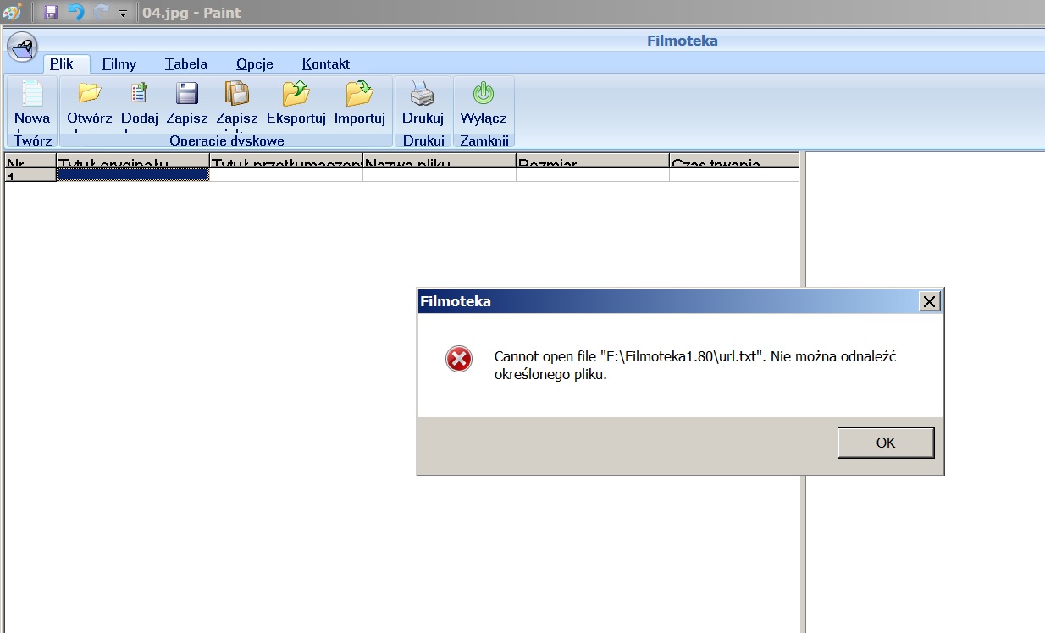This screenshot has width=1045, height=633.
Task: Open the Tabela ribbon tab
Action: coord(186,64)
